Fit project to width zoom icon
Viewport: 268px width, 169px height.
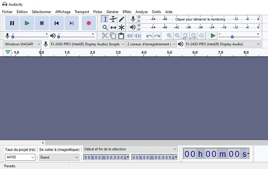(193, 36)
